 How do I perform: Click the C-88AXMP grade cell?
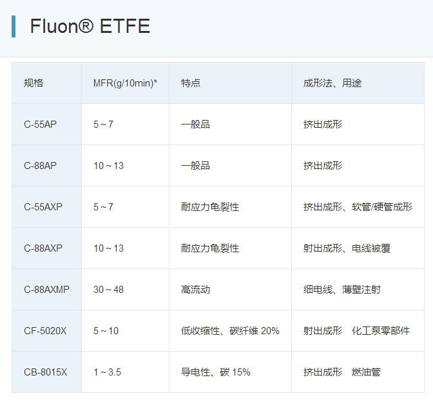[46, 290]
